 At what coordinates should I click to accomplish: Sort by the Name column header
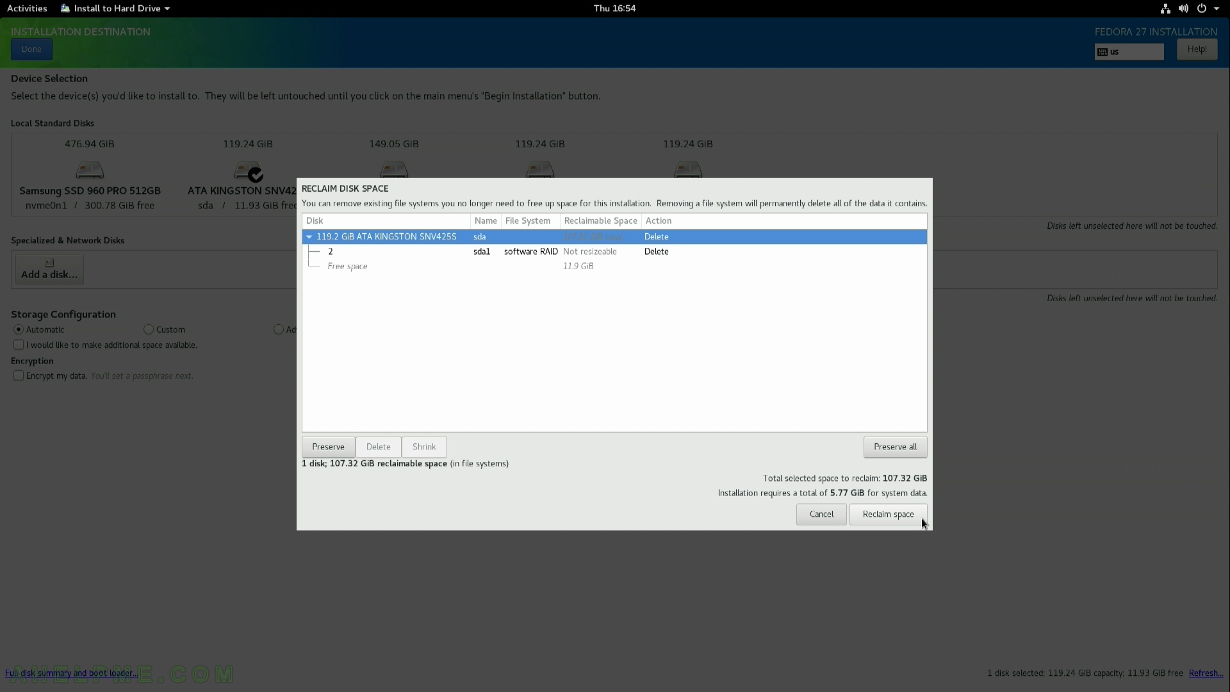pos(486,221)
